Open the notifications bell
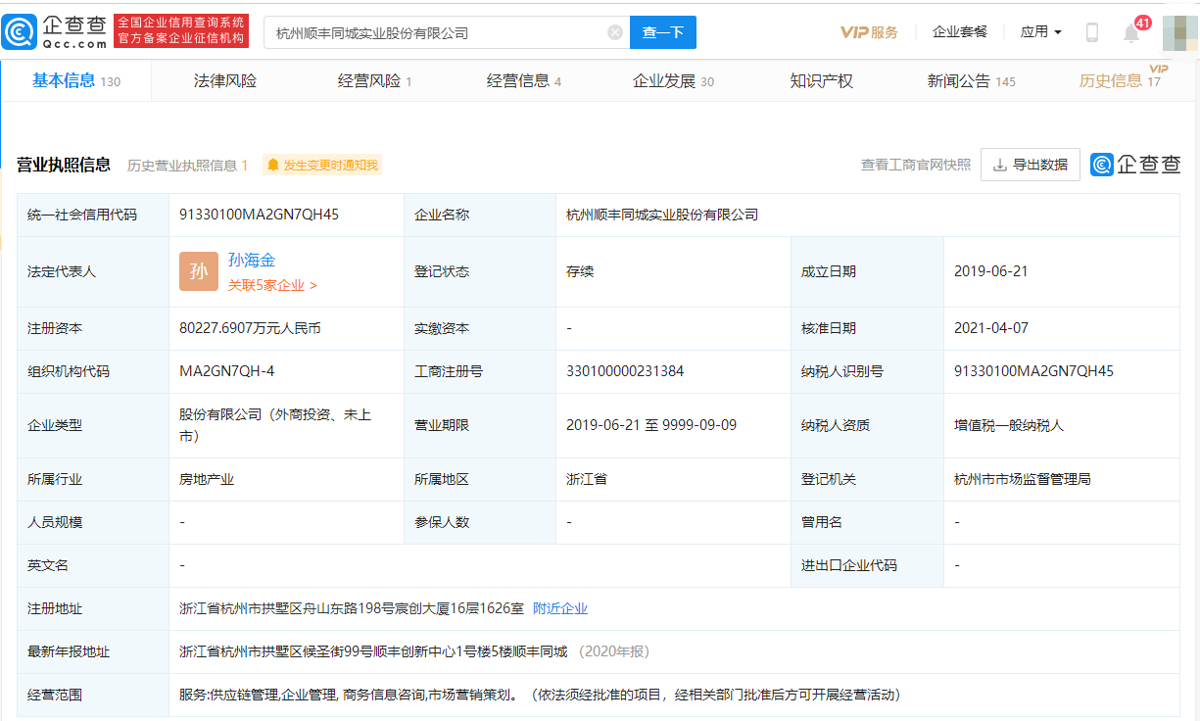Screen dimensions: 1200x721 point(1131,33)
